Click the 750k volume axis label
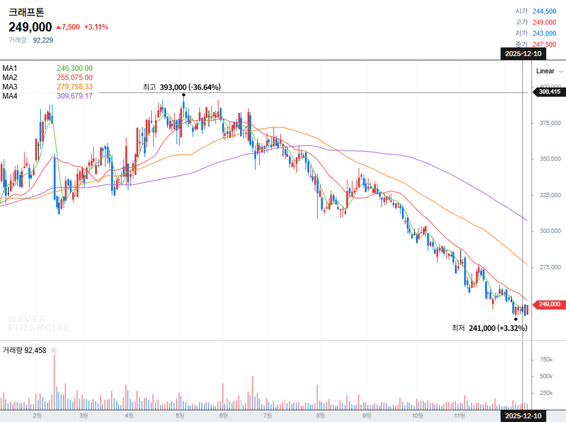Screen dimensions: 566x422 pos(546,360)
